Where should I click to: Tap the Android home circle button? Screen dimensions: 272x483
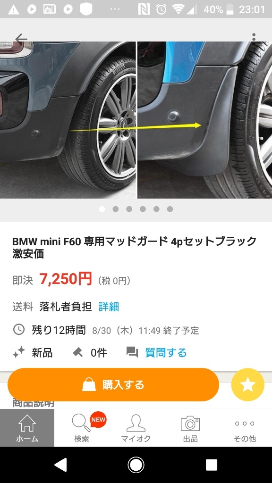(136, 465)
